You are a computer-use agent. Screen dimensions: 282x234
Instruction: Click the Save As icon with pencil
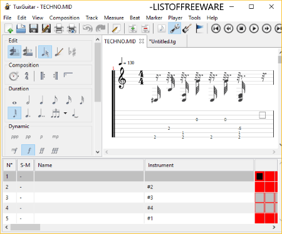pyautogui.click(x=46, y=28)
